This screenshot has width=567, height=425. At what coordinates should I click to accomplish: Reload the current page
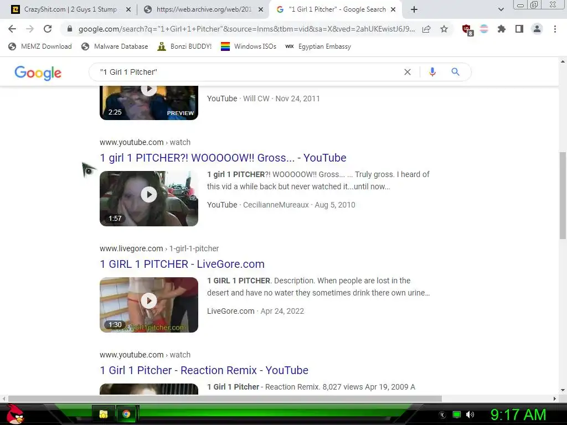(48, 29)
